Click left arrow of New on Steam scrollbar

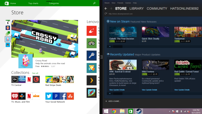pos(110,47)
